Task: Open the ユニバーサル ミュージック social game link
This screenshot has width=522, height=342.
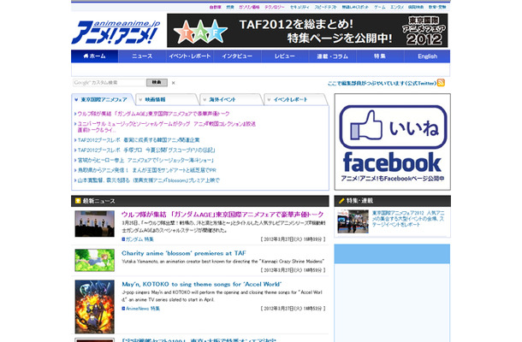Action: [167, 127]
